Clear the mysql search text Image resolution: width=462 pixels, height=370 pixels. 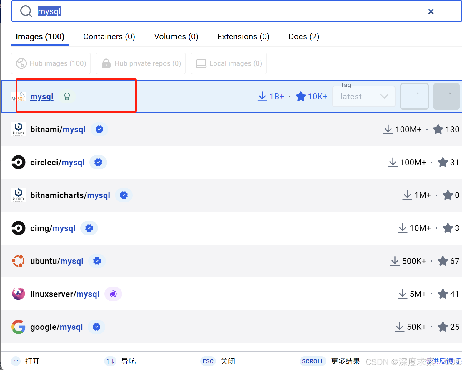(431, 11)
